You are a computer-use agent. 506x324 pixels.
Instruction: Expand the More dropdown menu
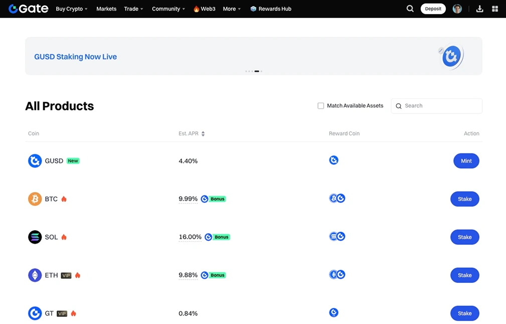(232, 9)
